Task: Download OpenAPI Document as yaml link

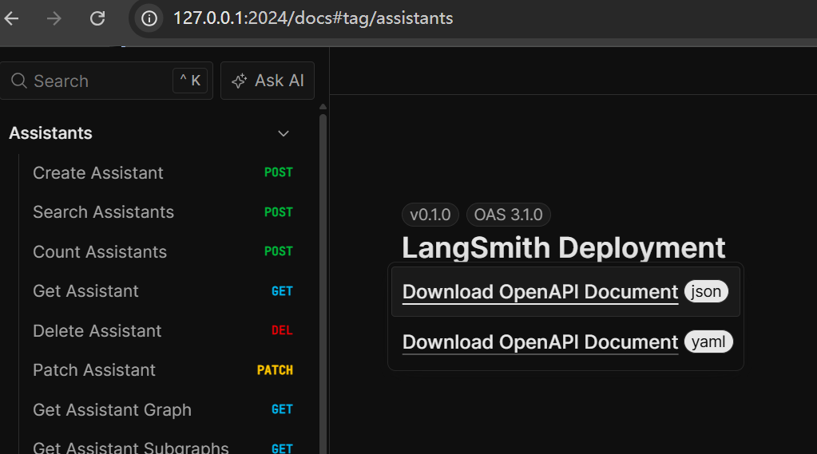Action: (540, 342)
